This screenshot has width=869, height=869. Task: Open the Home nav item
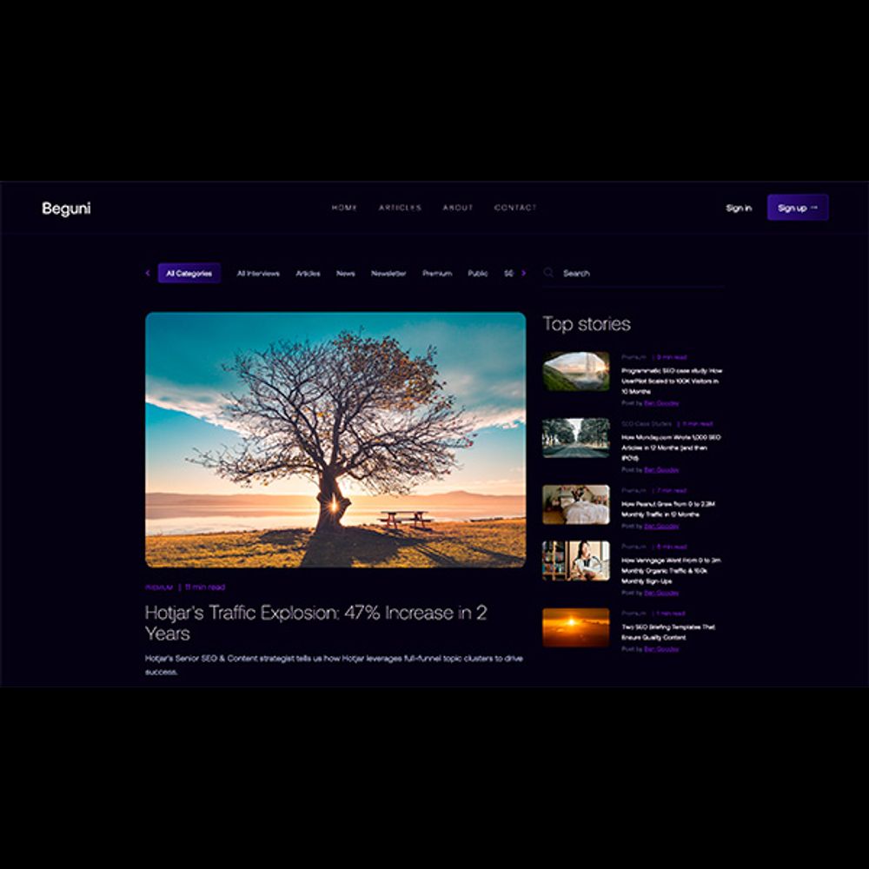coord(344,208)
